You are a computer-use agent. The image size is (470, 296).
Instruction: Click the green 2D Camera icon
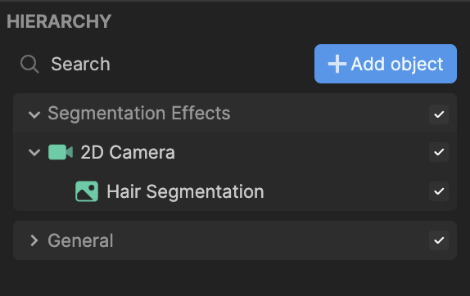[x=61, y=152]
